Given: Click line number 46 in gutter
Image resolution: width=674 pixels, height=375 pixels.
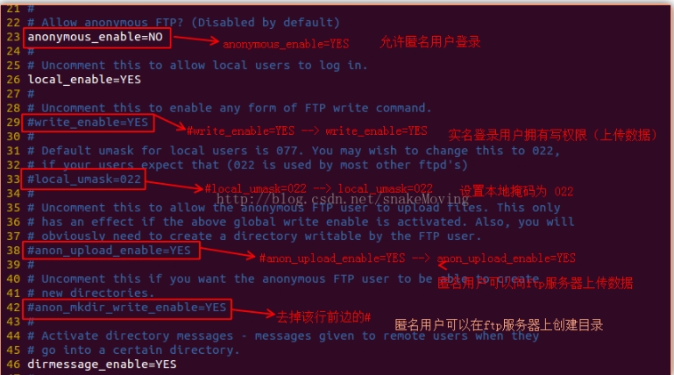Looking at the screenshot, I should [x=13, y=364].
